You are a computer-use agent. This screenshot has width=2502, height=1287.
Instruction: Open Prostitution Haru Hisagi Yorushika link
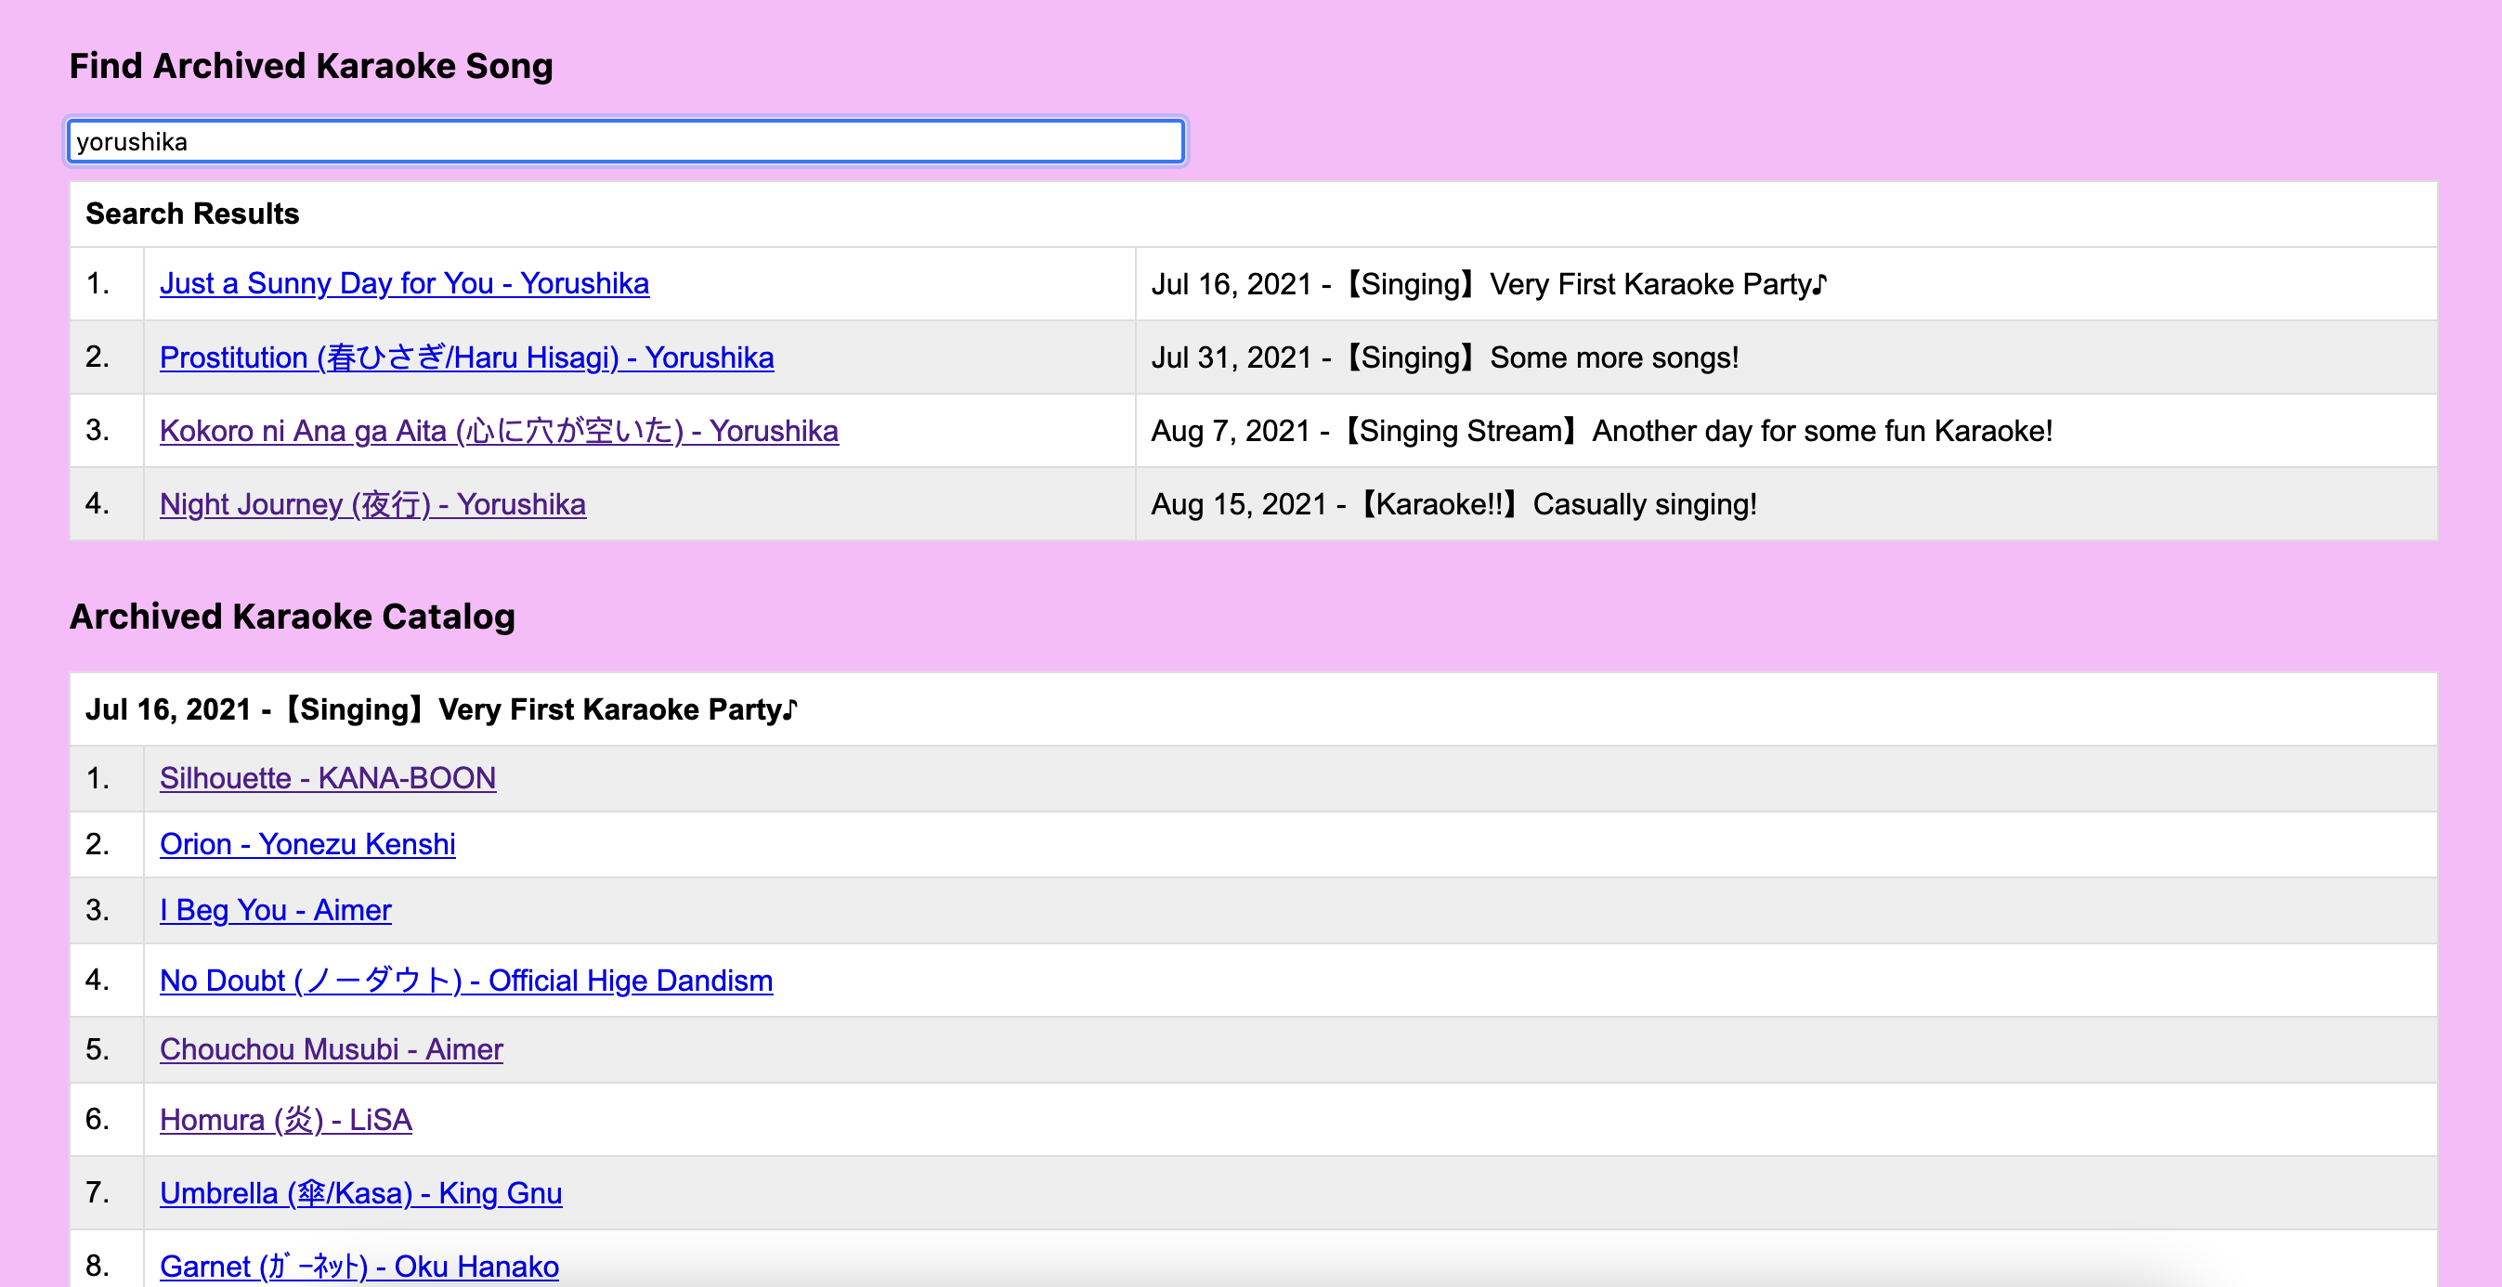click(x=466, y=357)
